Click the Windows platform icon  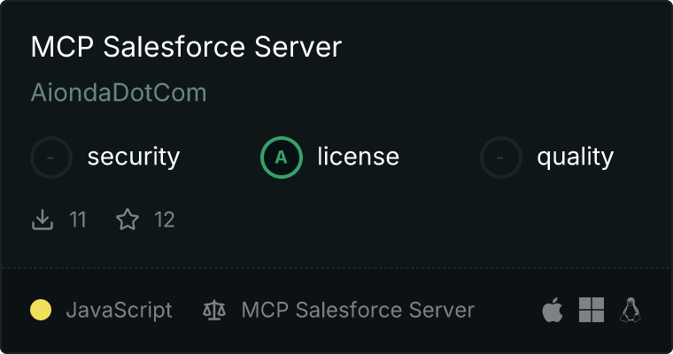click(591, 310)
